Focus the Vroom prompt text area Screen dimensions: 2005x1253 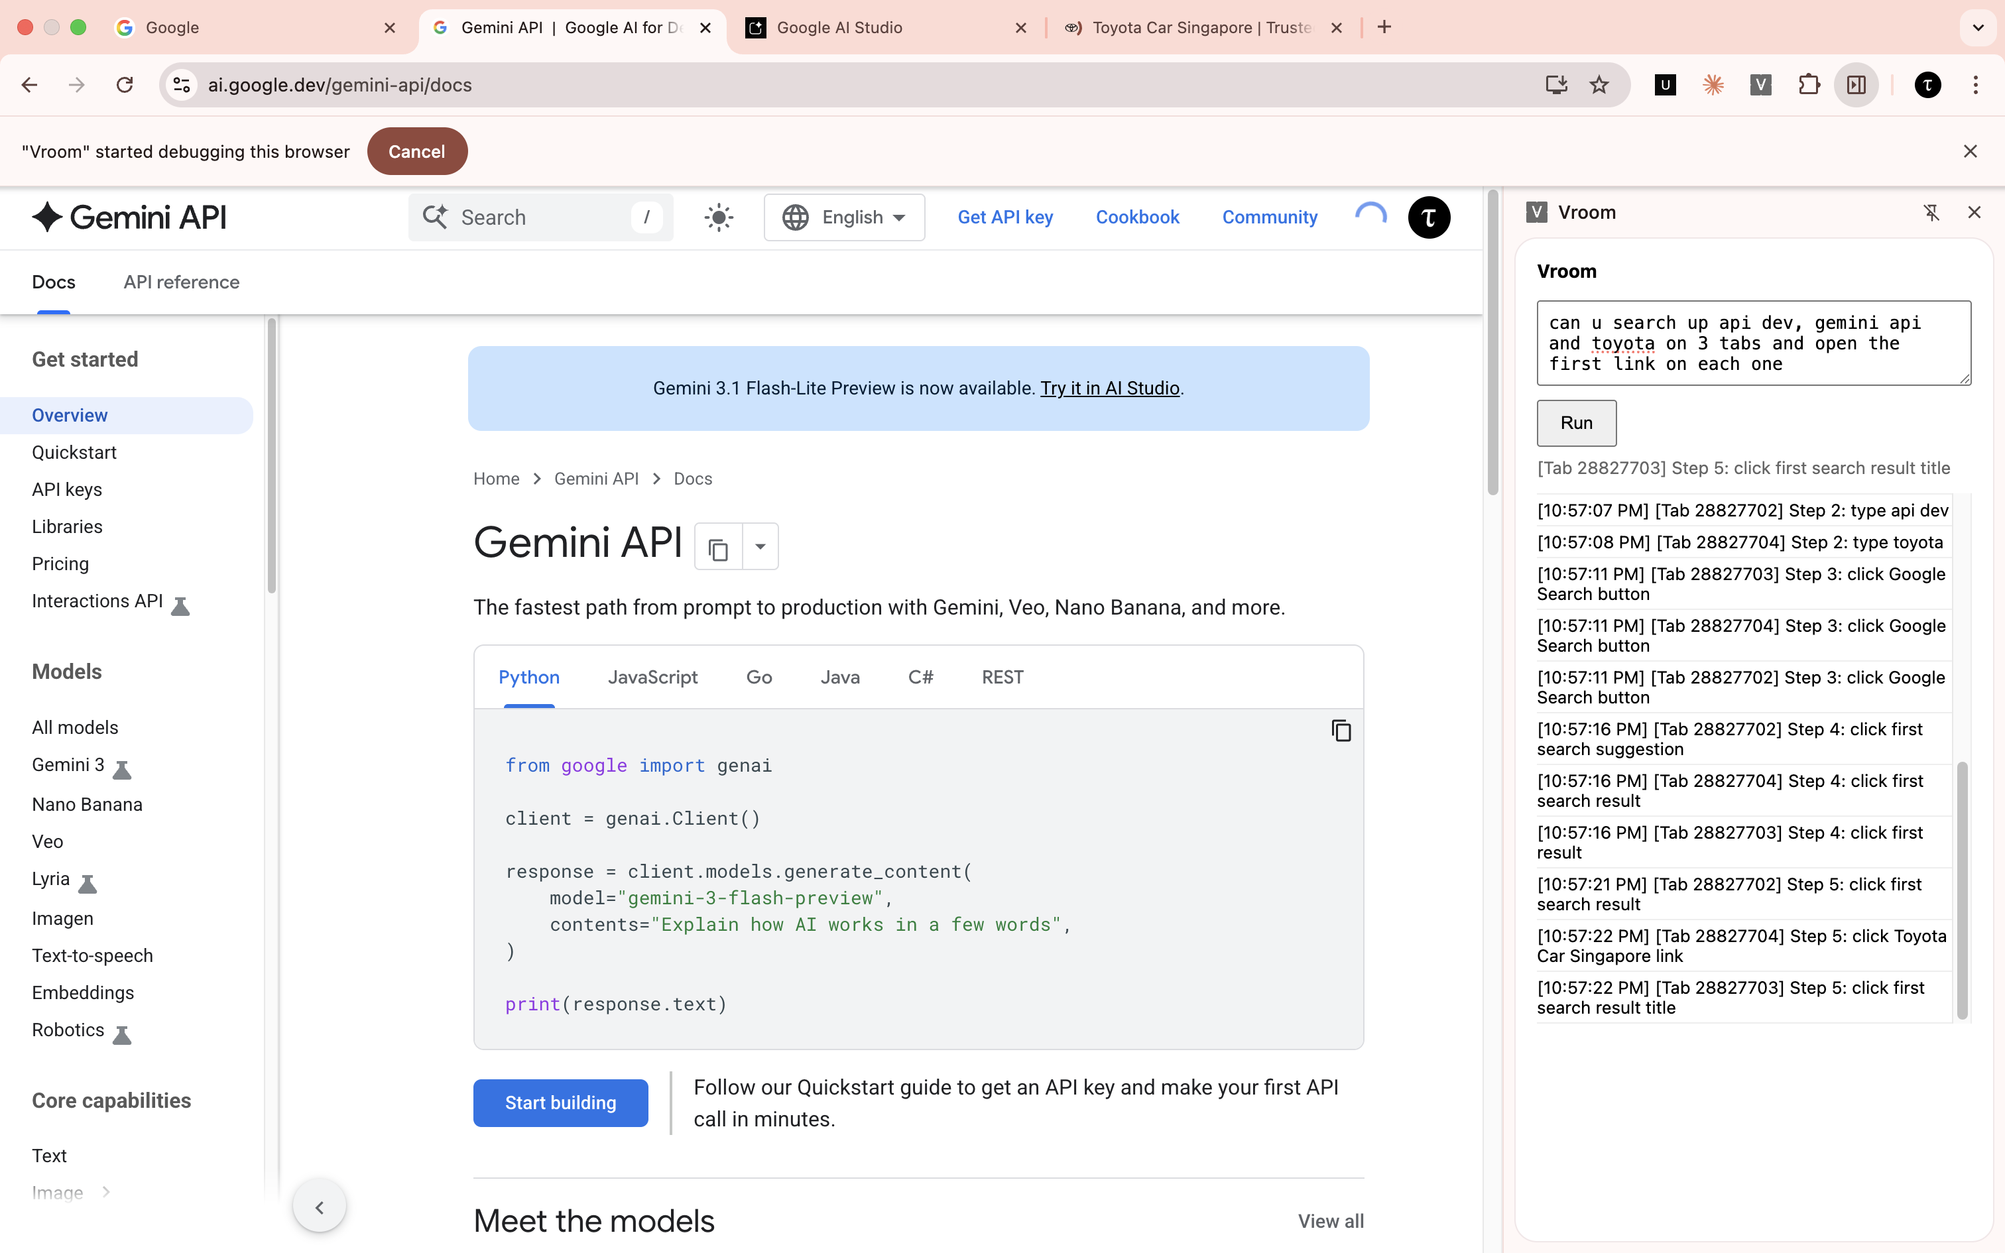pos(1752,342)
